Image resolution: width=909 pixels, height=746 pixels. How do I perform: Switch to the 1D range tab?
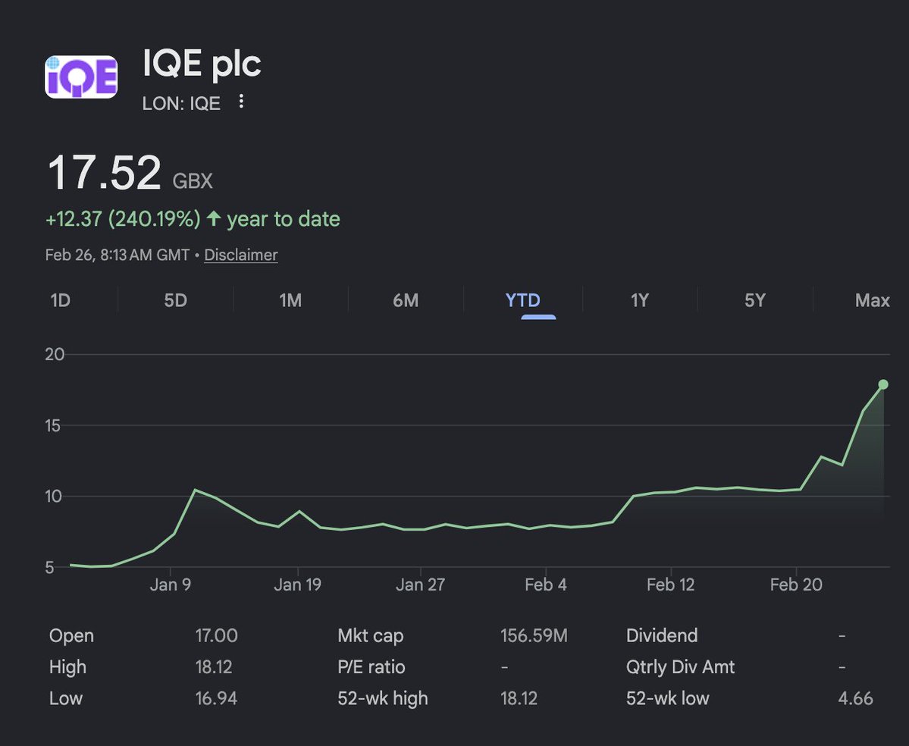click(x=61, y=300)
